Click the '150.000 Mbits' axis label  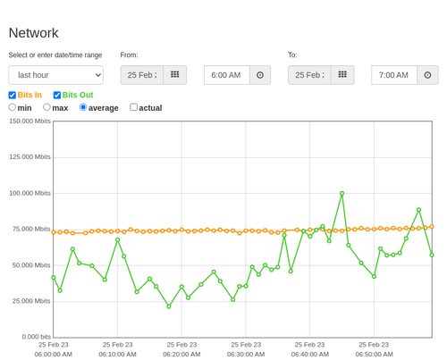coord(30,121)
